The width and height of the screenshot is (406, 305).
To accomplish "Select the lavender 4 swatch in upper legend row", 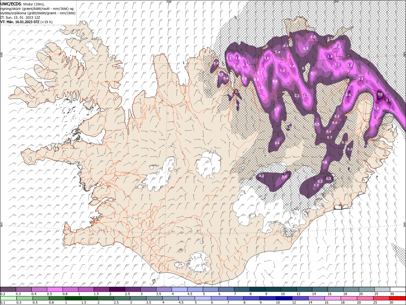I will point(180,289).
